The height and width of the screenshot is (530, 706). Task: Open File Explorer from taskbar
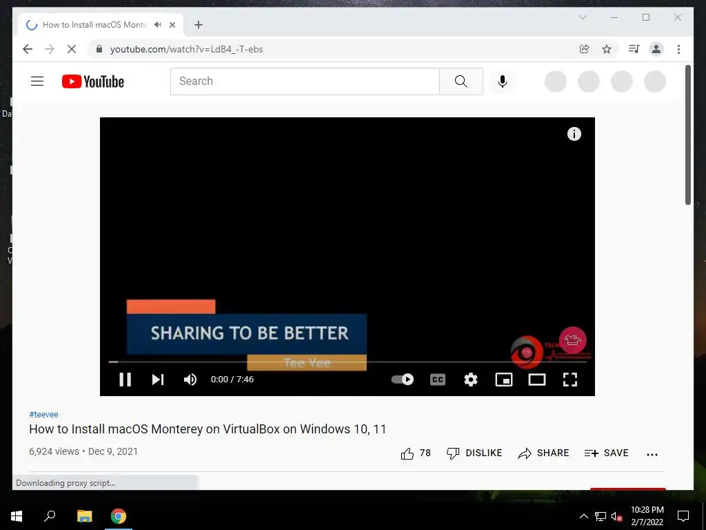click(84, 516)
